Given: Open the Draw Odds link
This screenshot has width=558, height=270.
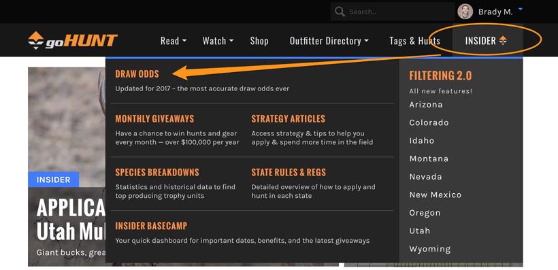Looking at the screenshot, I should click(137, 74).
